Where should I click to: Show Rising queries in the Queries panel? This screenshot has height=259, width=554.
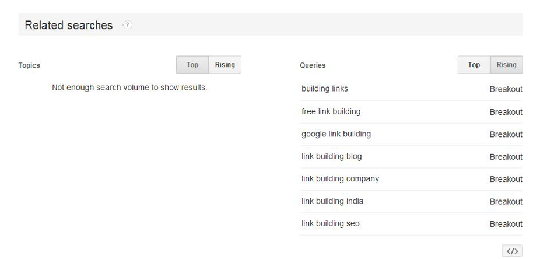[506, 65]
